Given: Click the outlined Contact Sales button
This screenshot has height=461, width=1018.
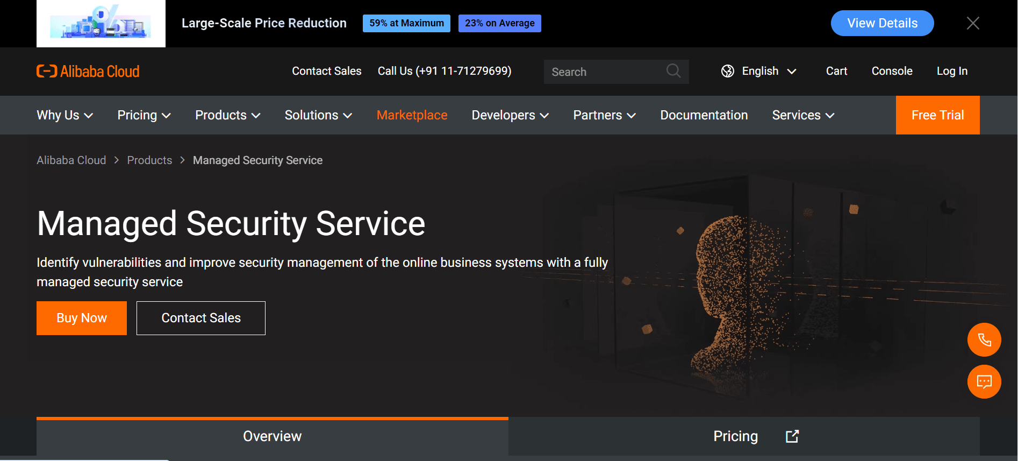Looking at the screenshot, I should (201, 318).
